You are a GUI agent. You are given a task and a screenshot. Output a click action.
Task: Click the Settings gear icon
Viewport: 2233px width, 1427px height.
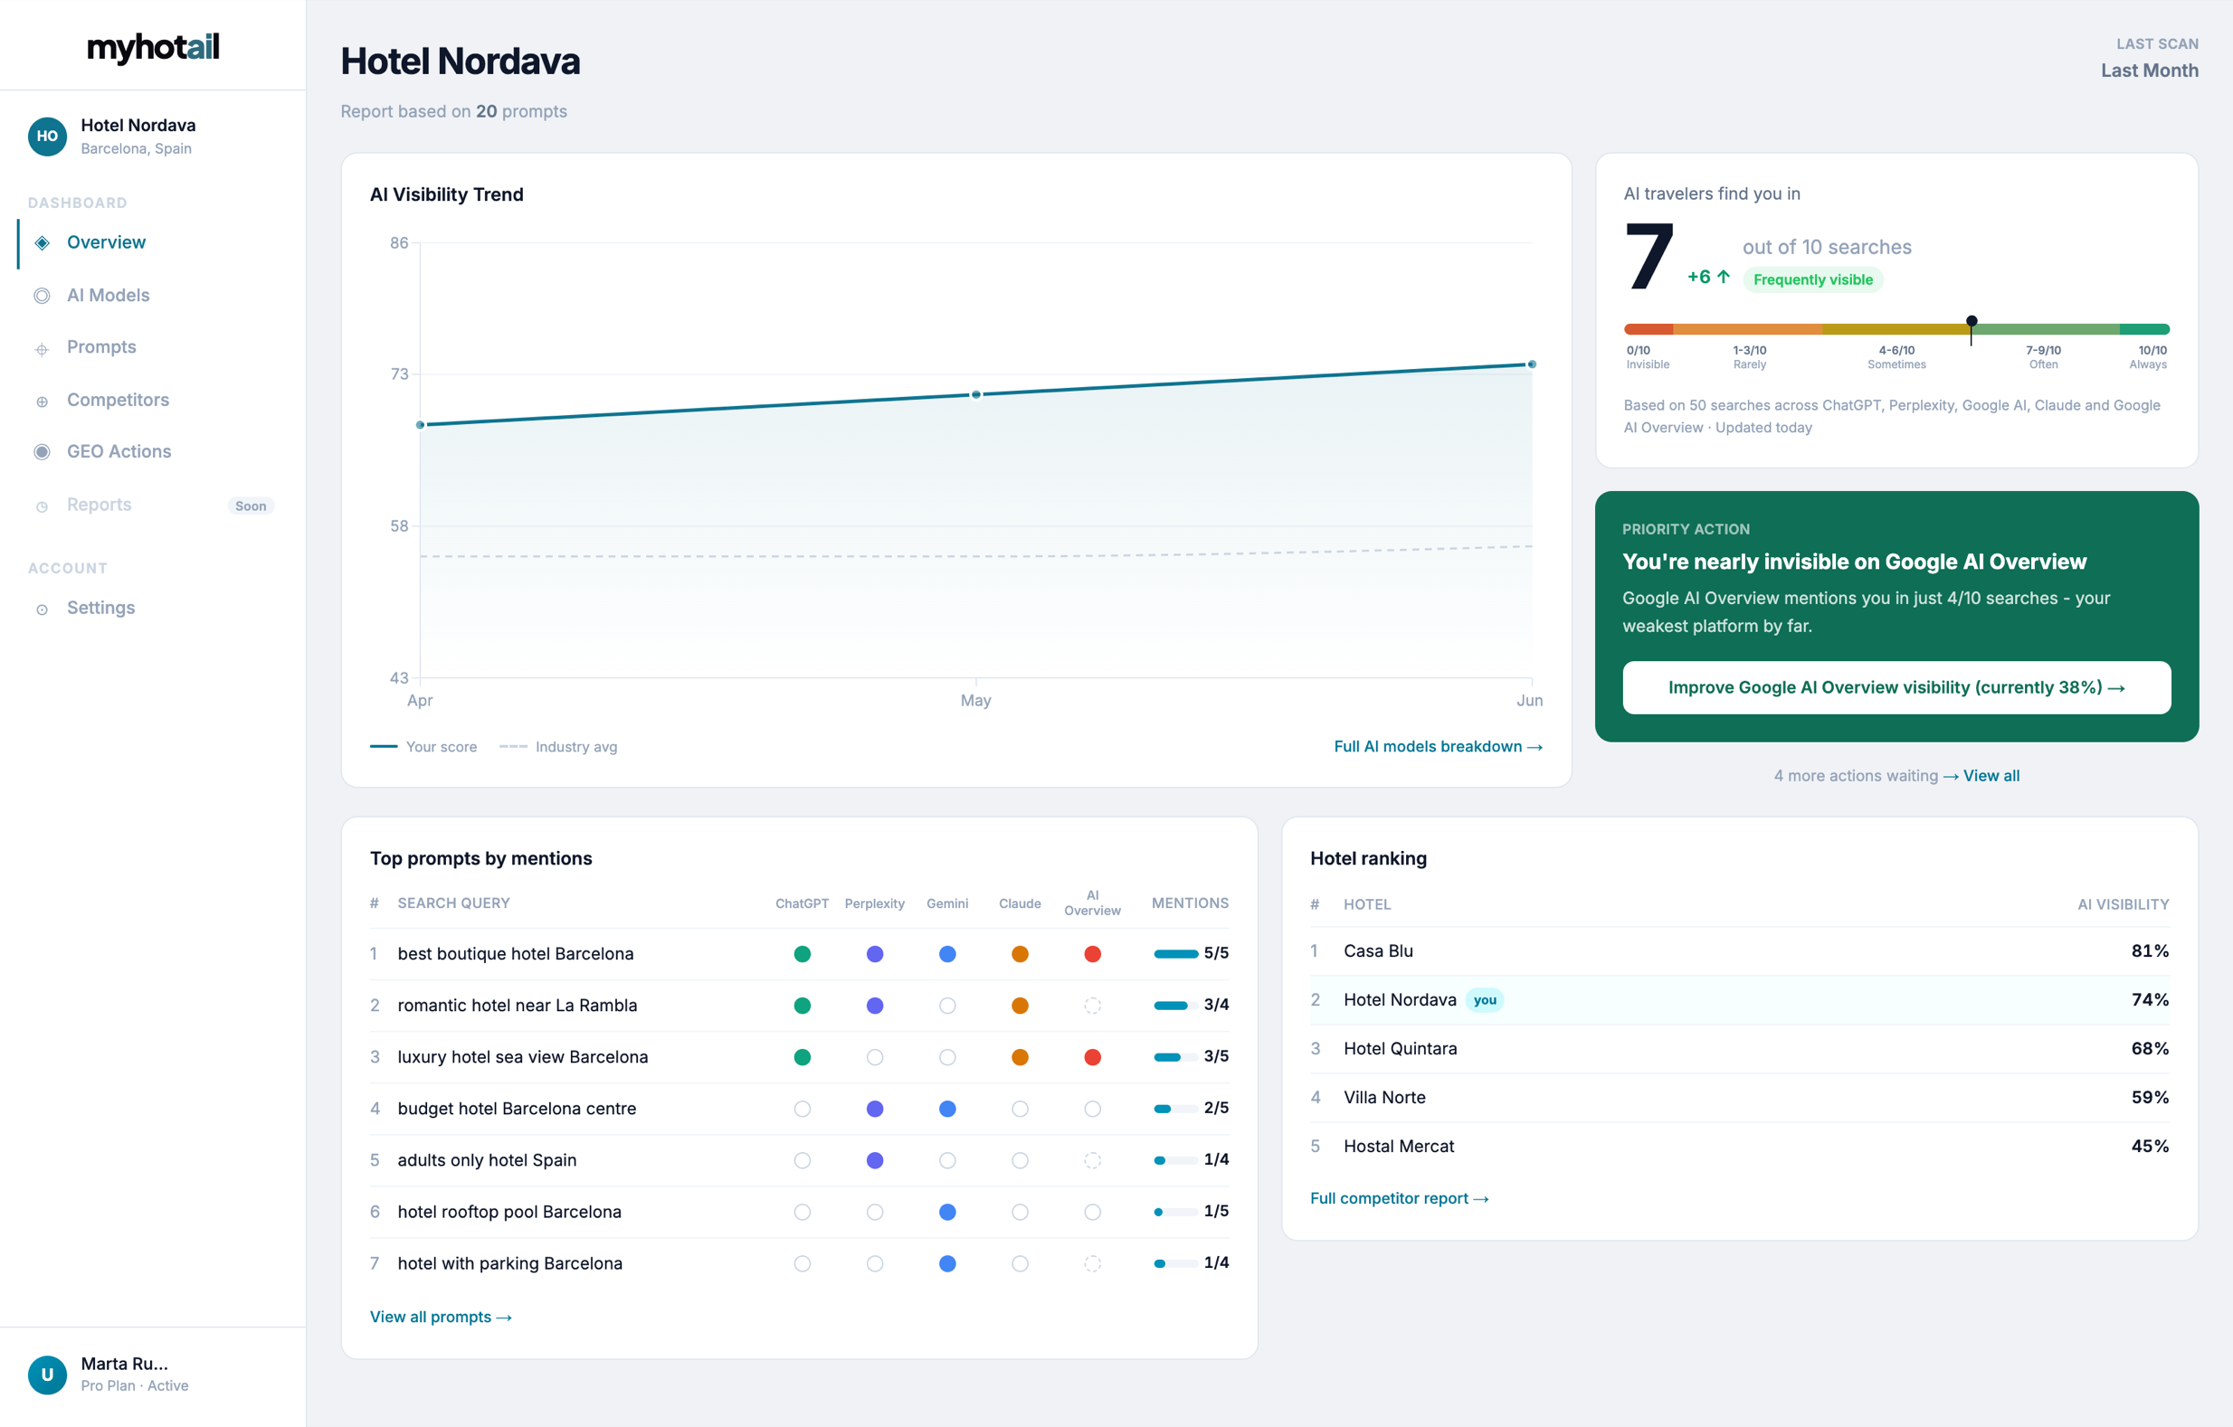[42, 609]
